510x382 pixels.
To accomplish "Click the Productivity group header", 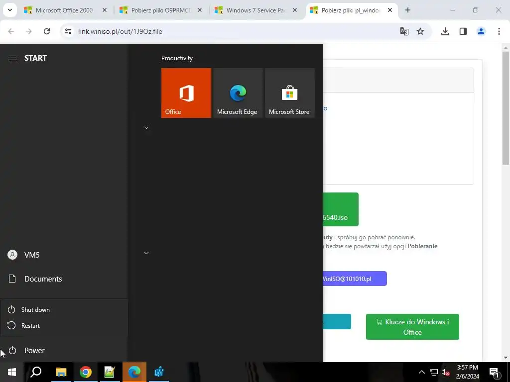I will click(177, 58).
